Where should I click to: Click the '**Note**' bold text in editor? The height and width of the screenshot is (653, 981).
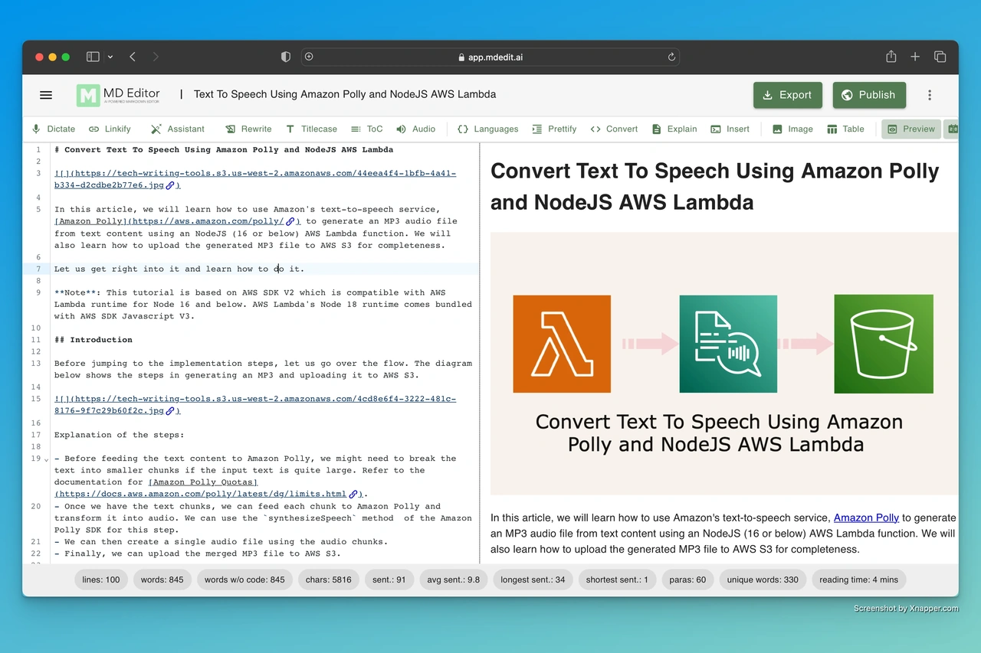[77, 292]
